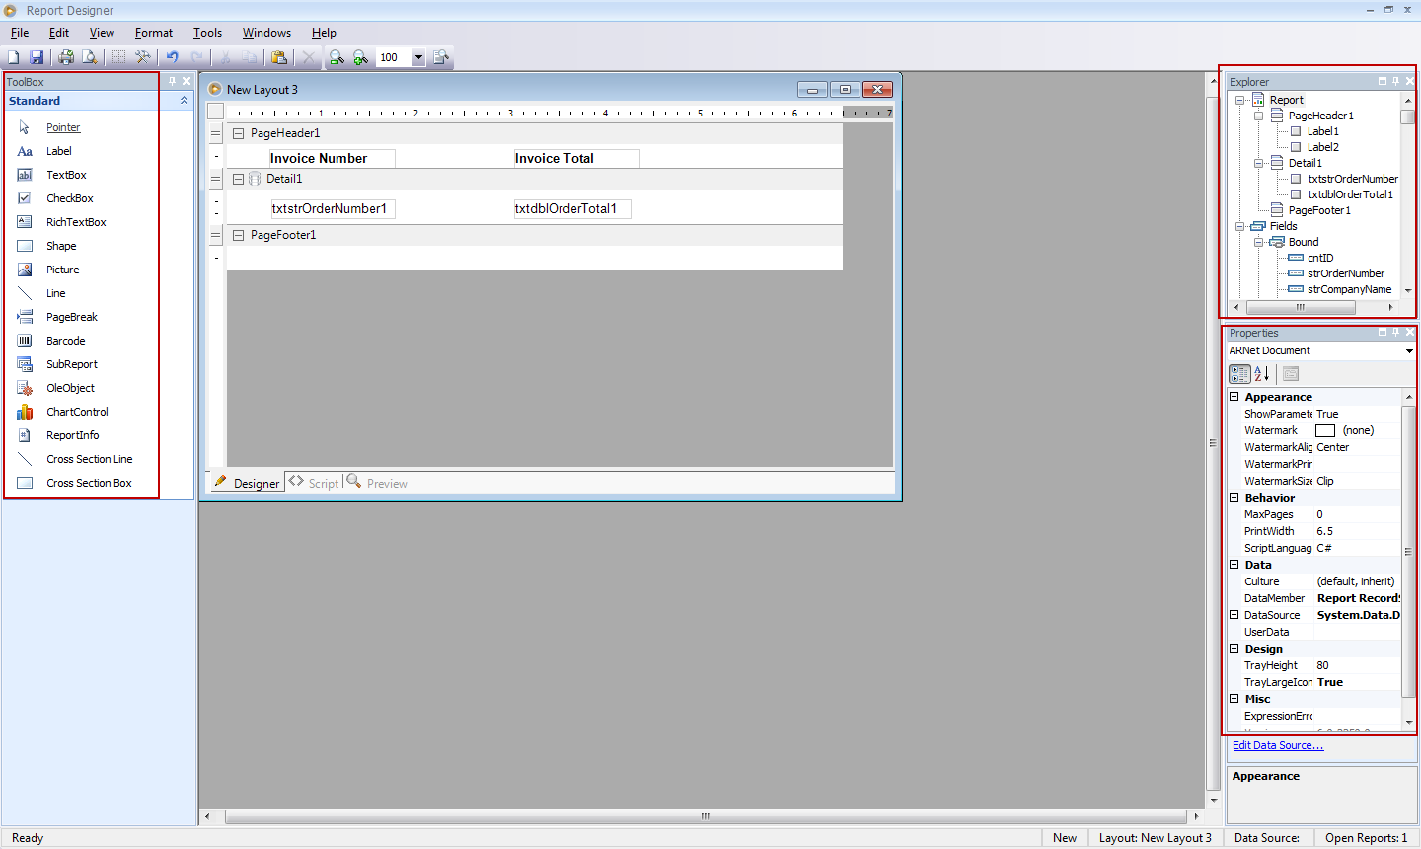The image size is (1421, 849).
Task: Click the Zoom Out magnifier icon
Action: click(337, 57)
